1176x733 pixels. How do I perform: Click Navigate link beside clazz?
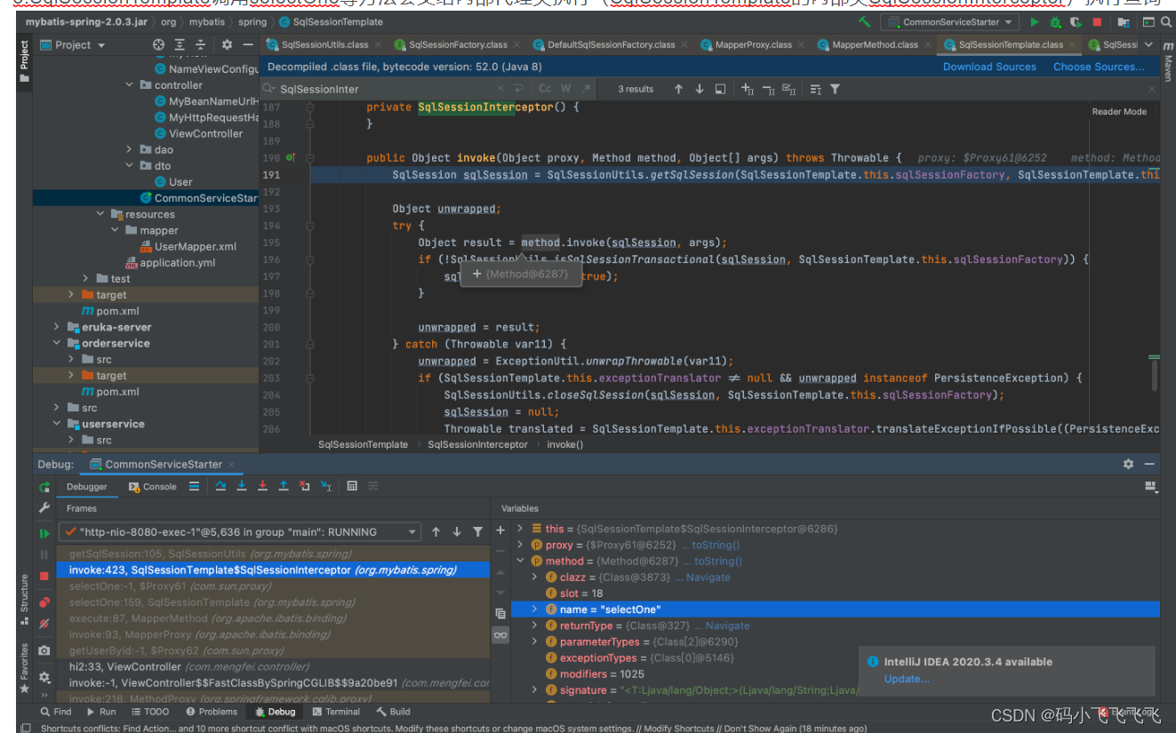coord(708,578)
